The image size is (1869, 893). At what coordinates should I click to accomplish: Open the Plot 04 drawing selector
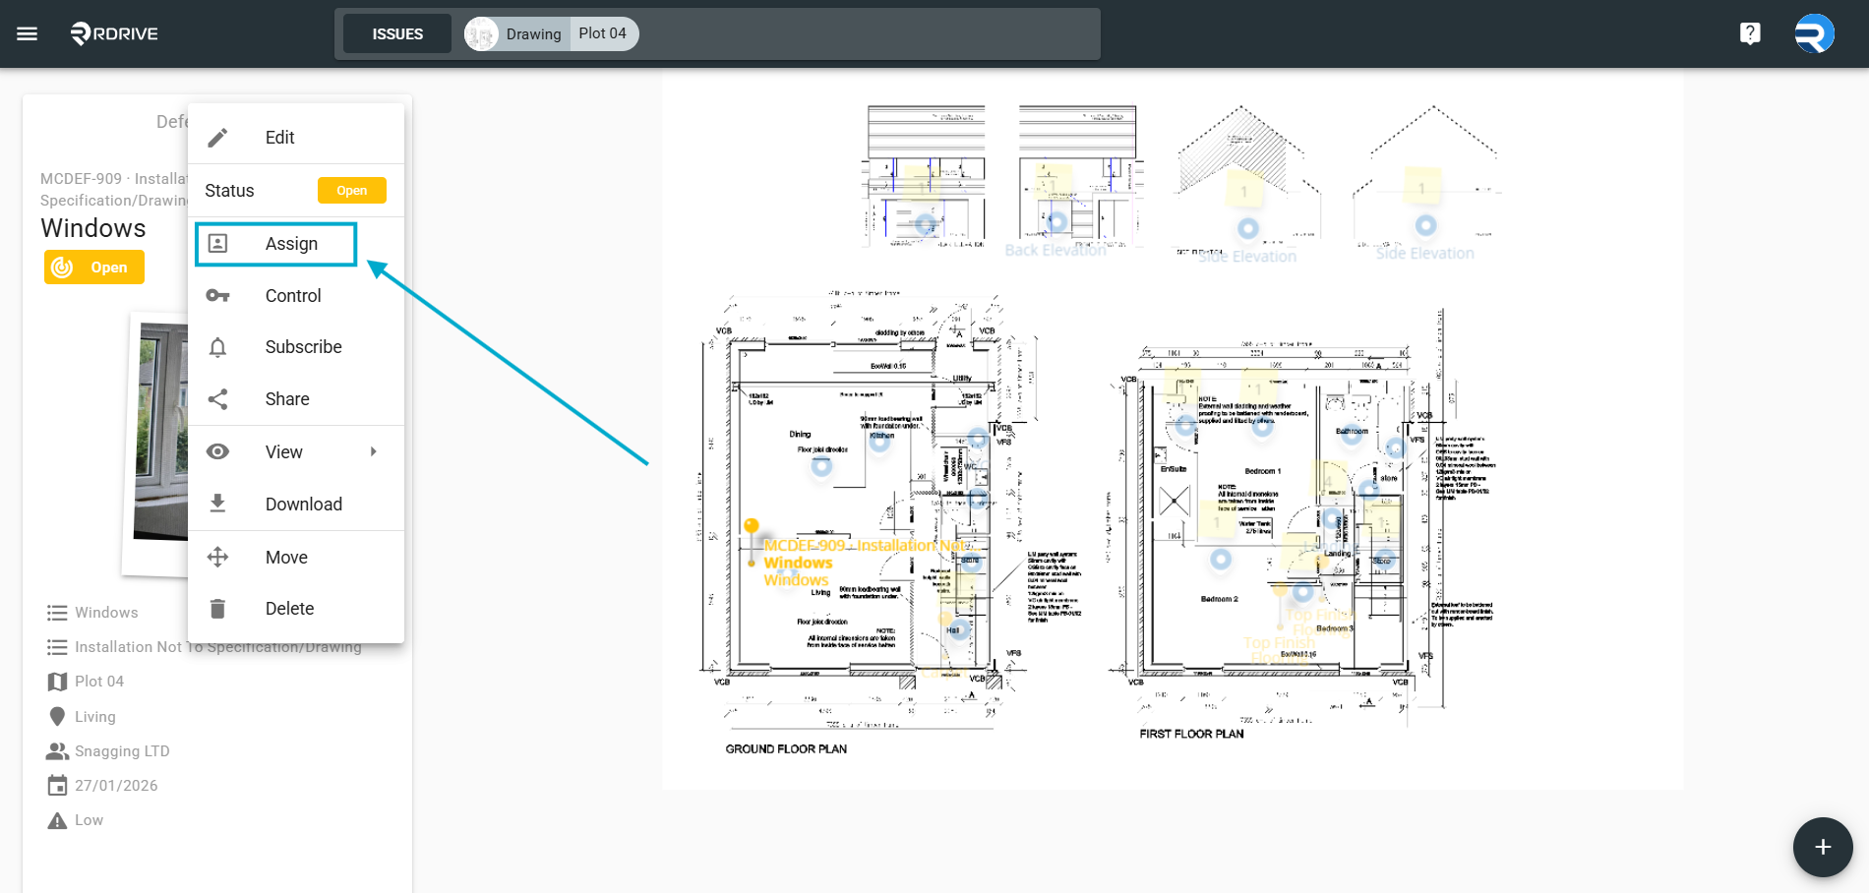point(603,33)
